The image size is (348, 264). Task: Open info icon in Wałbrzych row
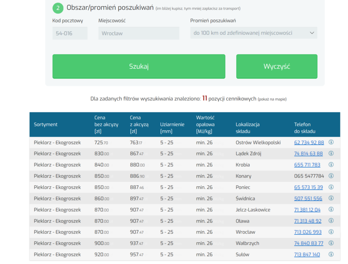click(x=331, y=243)
